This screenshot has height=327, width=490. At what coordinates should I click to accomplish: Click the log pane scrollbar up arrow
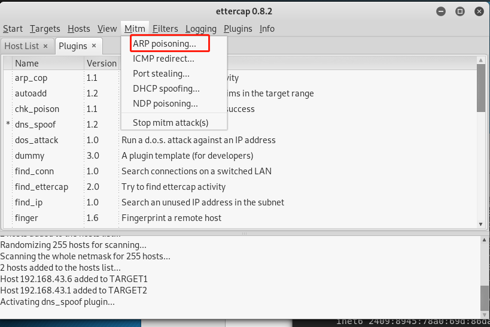tap(484, 240)
